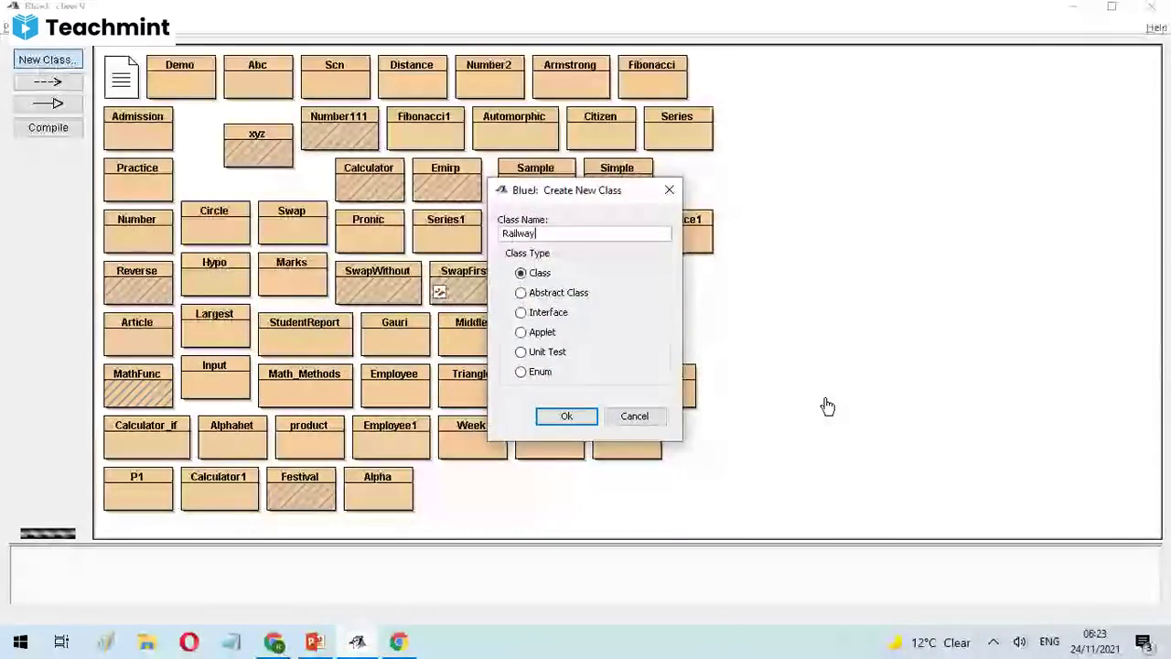Confirm class creation with the Ok button
Viewport: 1171px width, 659px height.
566,416
